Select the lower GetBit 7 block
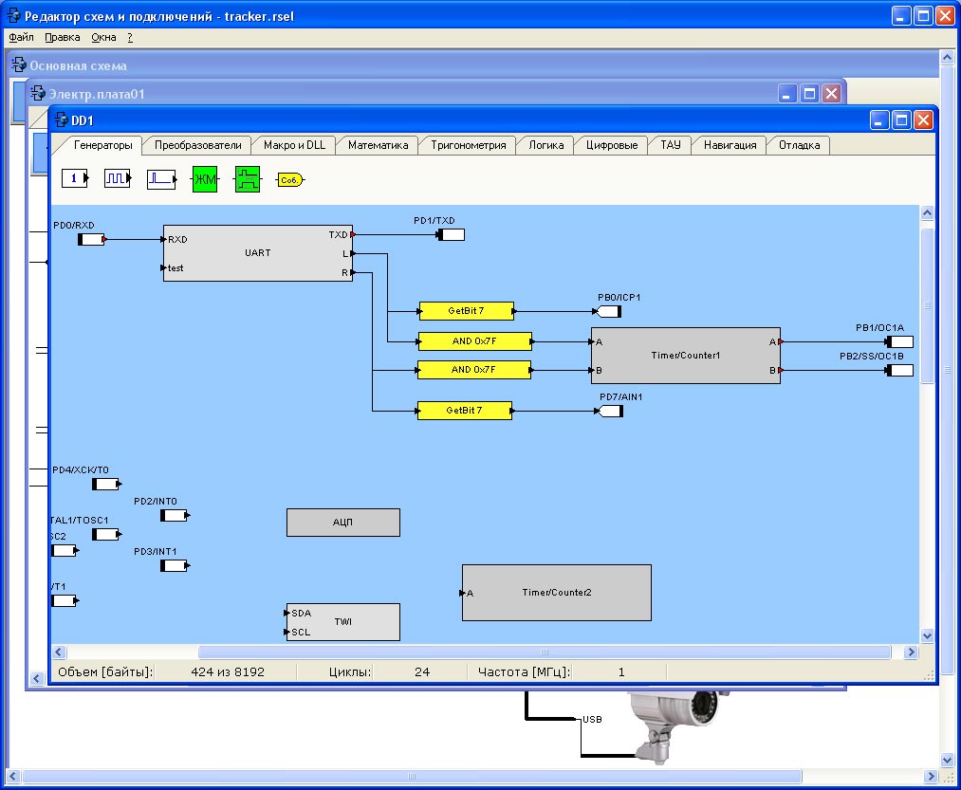This screenshot has height=790, width=961. pos(465,411)
